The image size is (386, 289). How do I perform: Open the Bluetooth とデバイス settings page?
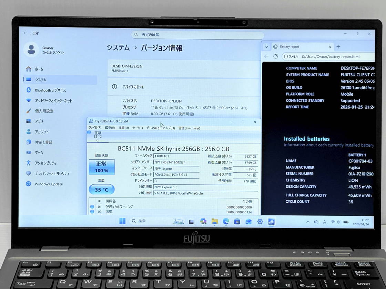point(50,90)
